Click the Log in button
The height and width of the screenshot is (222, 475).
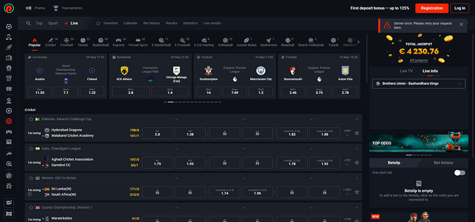460,8
